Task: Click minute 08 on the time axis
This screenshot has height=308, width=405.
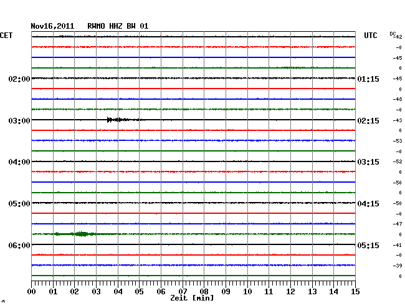Action: pos(204,292)
